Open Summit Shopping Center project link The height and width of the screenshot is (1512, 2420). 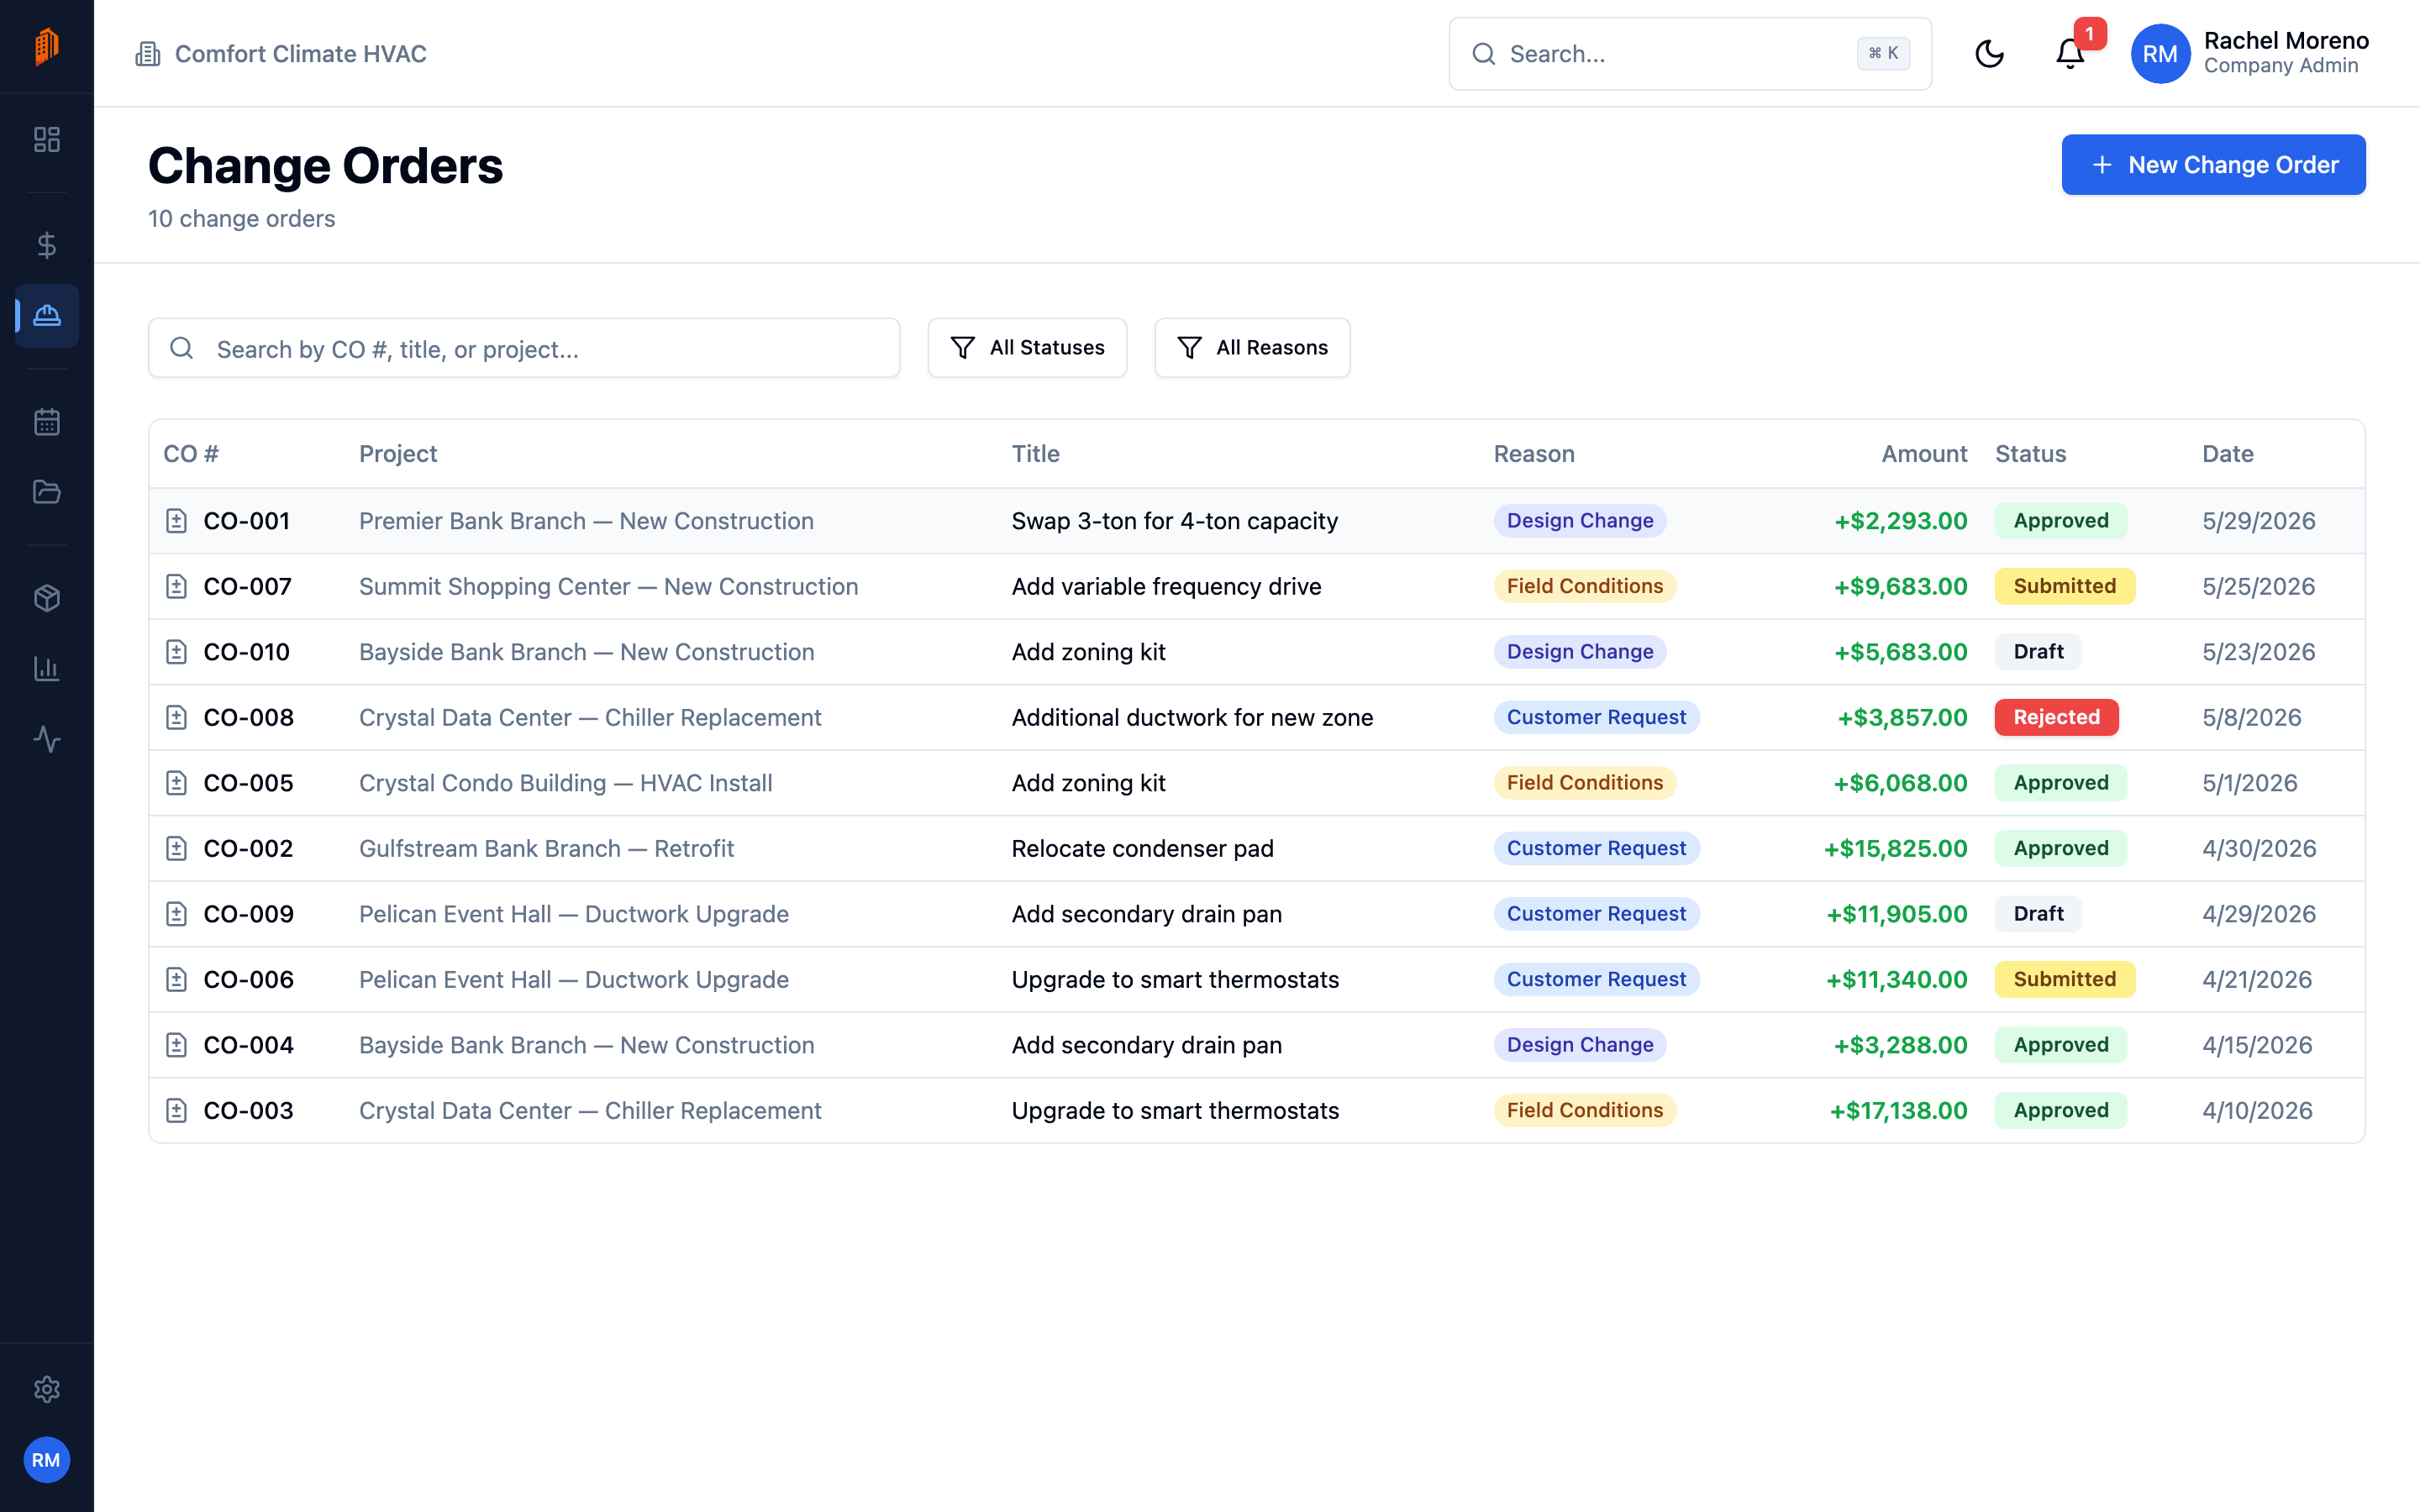[x=608, y=586]
